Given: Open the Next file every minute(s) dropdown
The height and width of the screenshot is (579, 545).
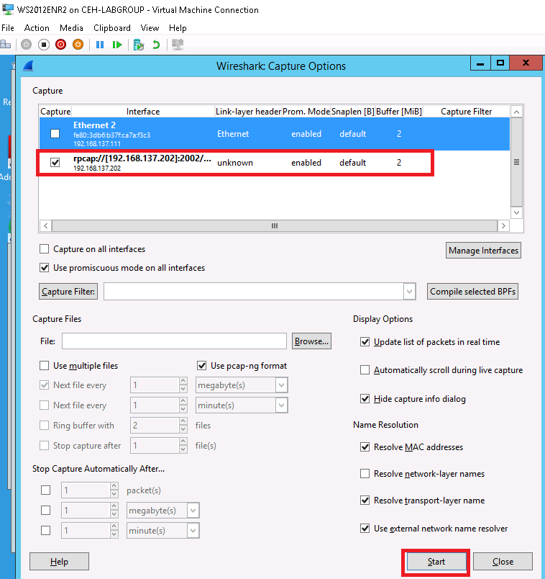Looking at the screenshot, I should tap(281, 405).
